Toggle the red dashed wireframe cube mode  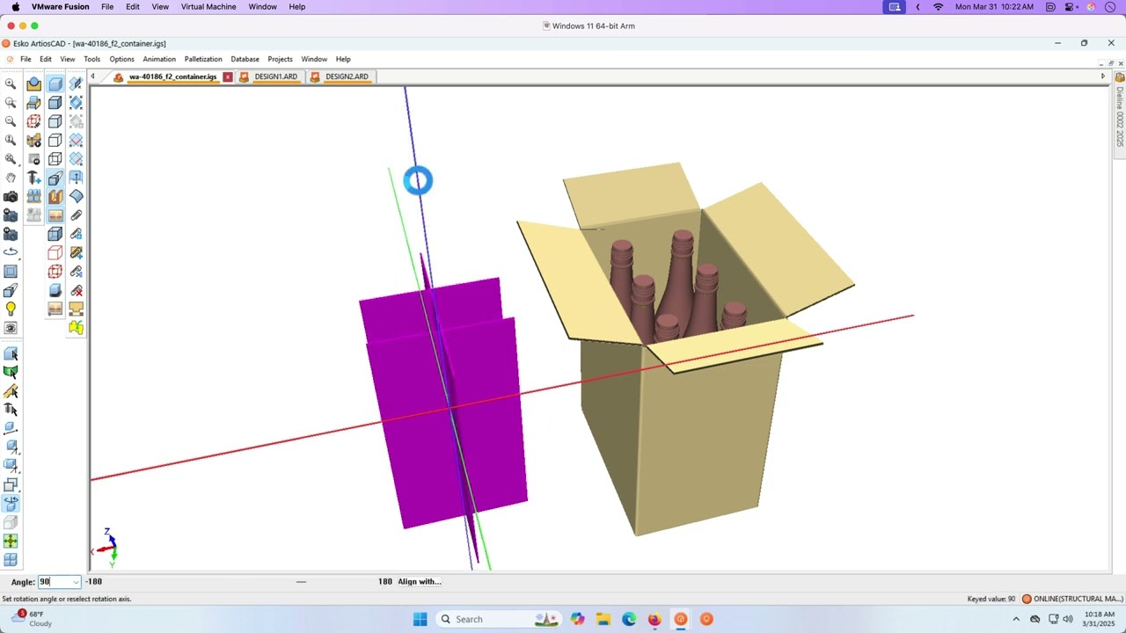55,271
